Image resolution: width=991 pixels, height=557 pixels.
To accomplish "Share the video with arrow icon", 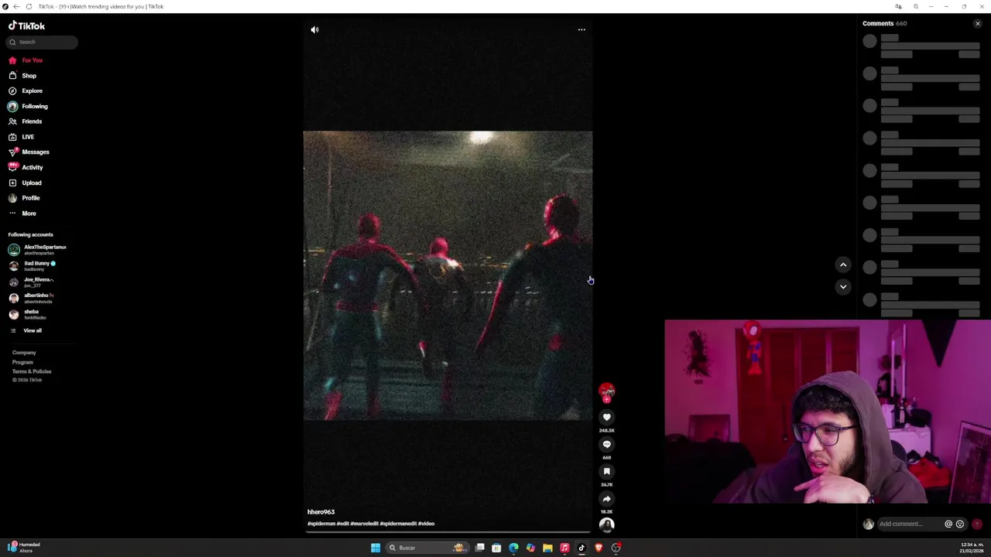I will click(607, 499).
